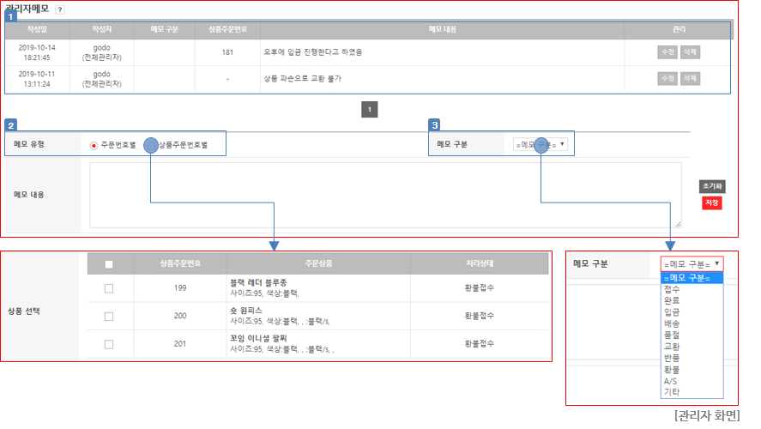
Task: Click 삭제 for the 2019-10-11 memo
Action: coord(690,78)
